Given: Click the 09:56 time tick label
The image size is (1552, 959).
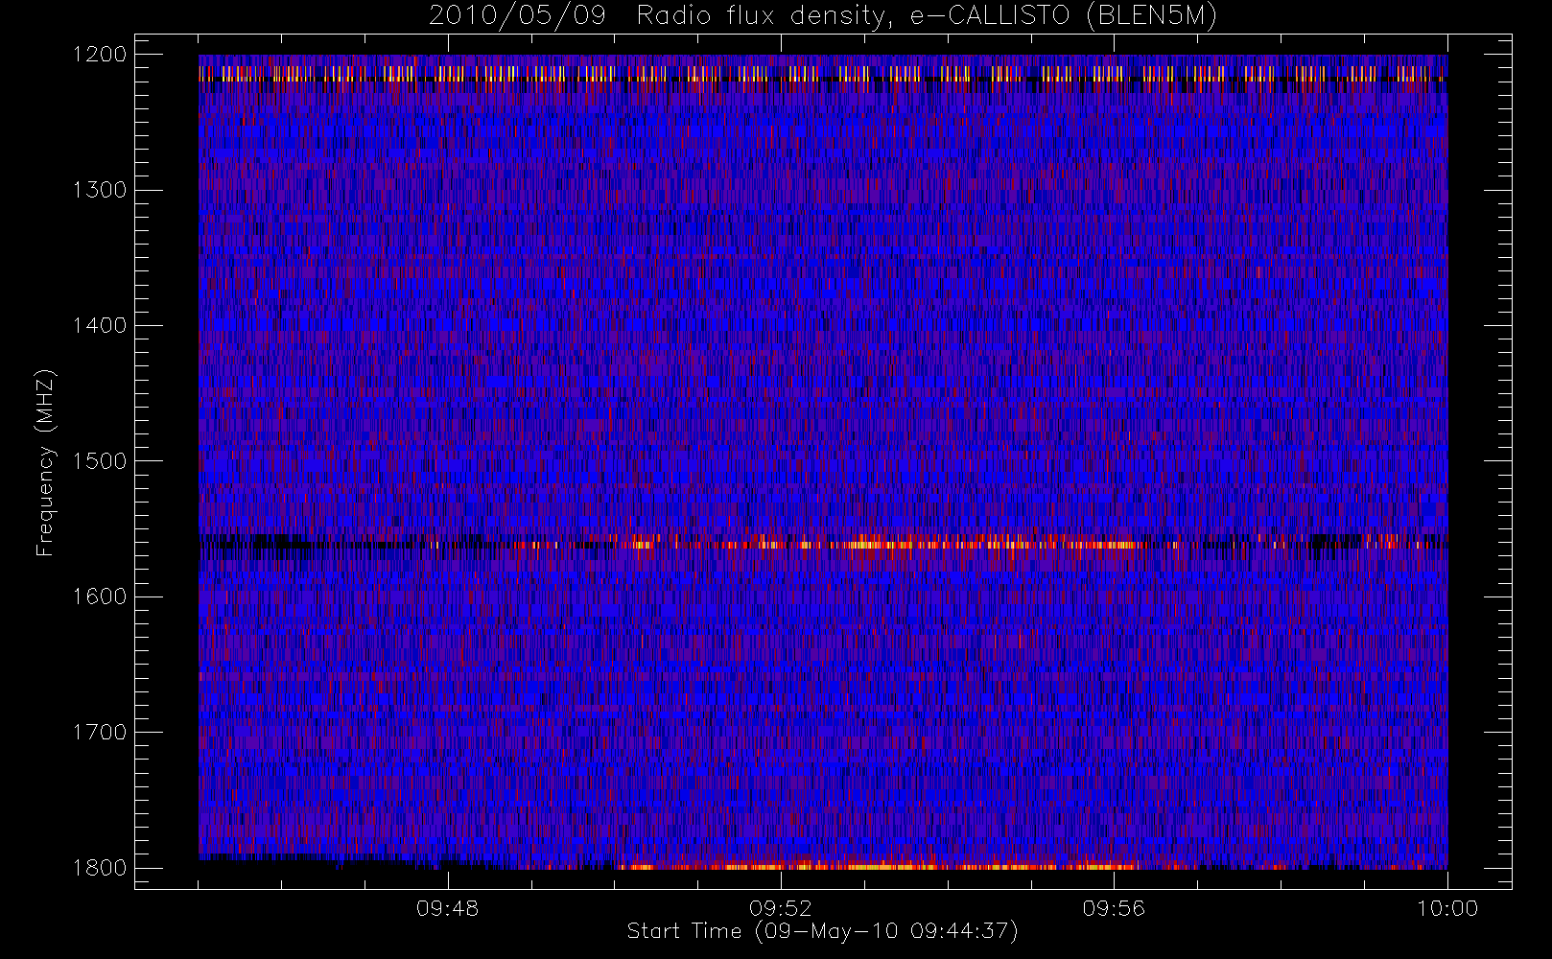Looking at the screenshot, I should [1114, 908].
